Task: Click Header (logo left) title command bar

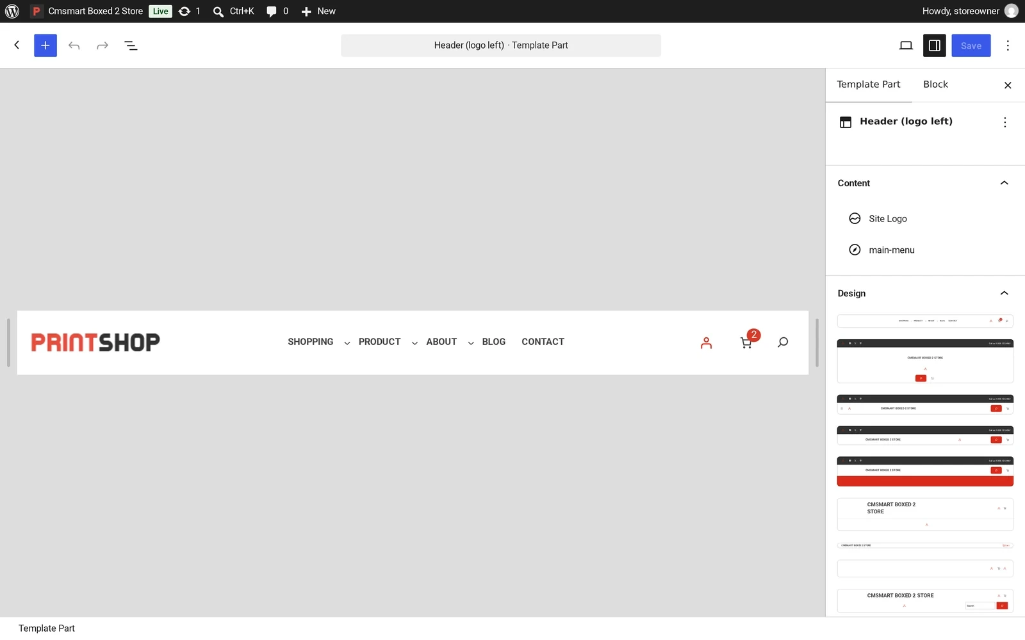Action: click(x=501, y=45)
